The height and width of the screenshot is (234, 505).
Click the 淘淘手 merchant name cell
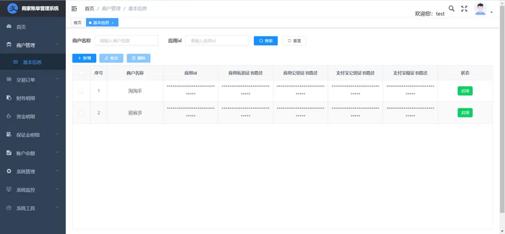point(135,91)
